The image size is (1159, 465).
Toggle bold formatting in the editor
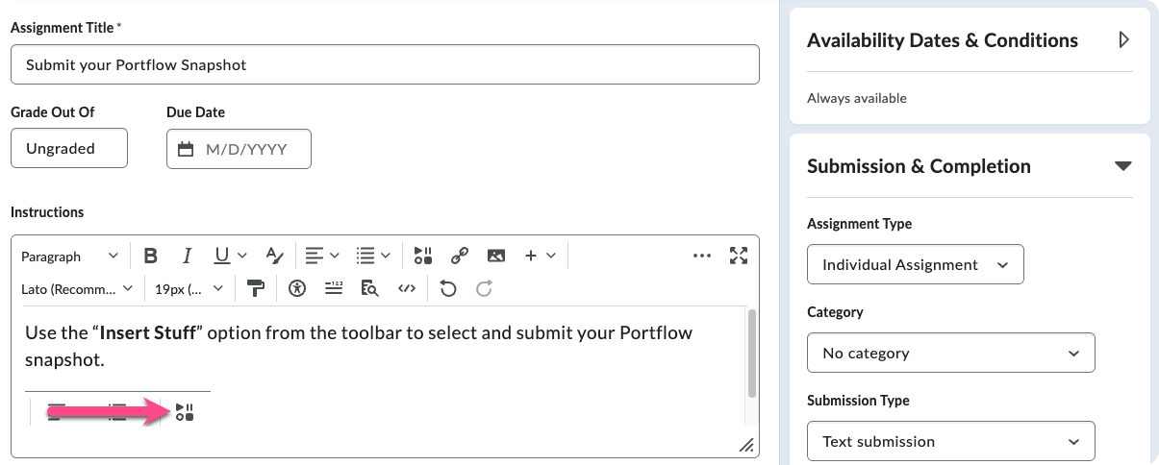pos(151,256)
